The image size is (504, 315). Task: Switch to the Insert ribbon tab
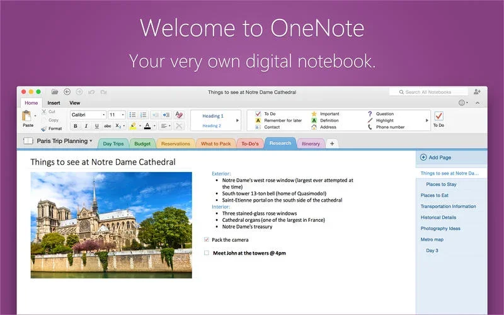coord(54,103)
